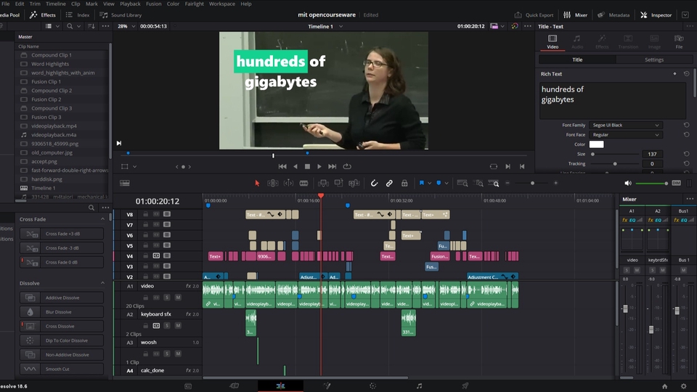The height and width of the screenshot is (392, 697).
Task: Click the Insert Clip icon
Action: point(323,183)
